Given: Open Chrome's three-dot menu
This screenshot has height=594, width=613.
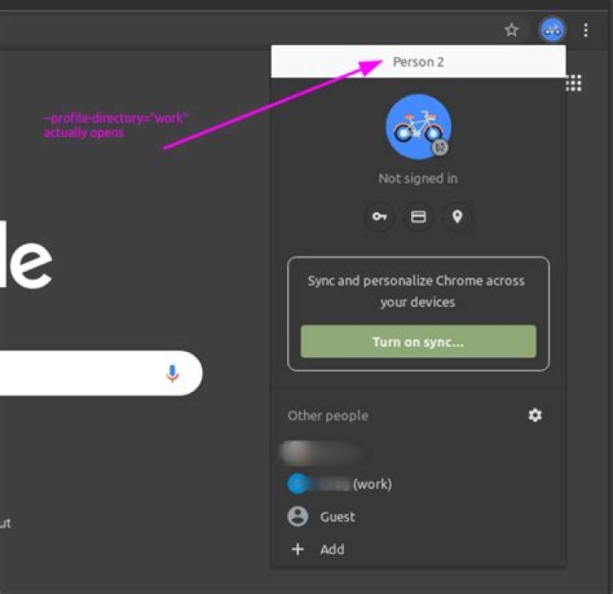Looking at the screenshot, I should [x=585, y=30].
